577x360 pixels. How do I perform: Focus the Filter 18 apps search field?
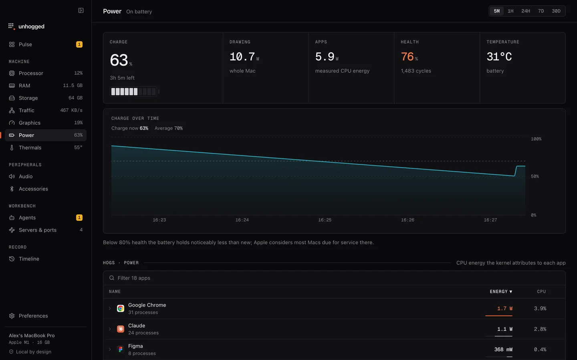334,278
